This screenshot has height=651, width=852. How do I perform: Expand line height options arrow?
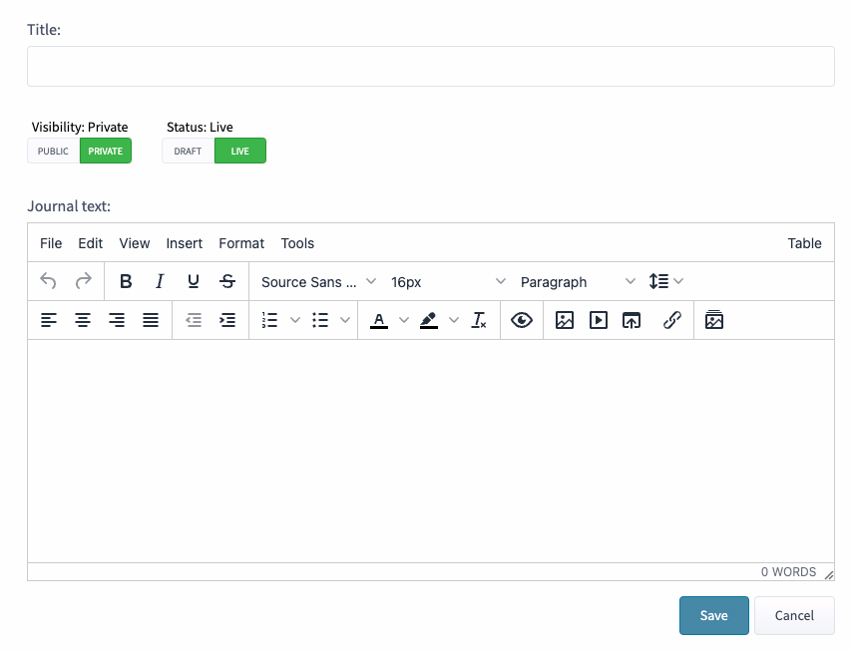pos(678,281)
